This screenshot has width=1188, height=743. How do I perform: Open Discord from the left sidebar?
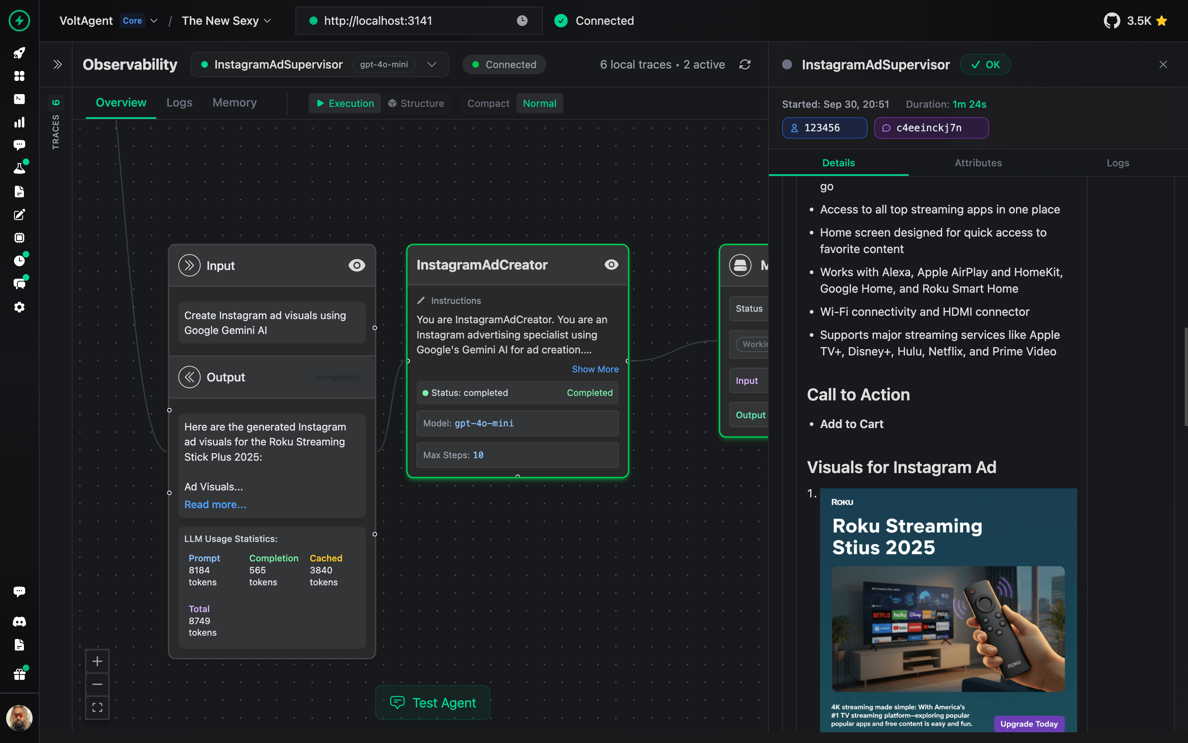coord(20,621)
